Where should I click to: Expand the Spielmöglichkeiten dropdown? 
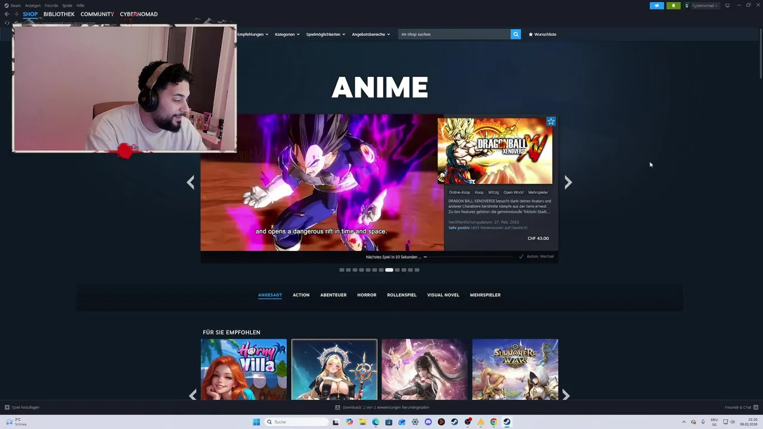pos(325,34)
